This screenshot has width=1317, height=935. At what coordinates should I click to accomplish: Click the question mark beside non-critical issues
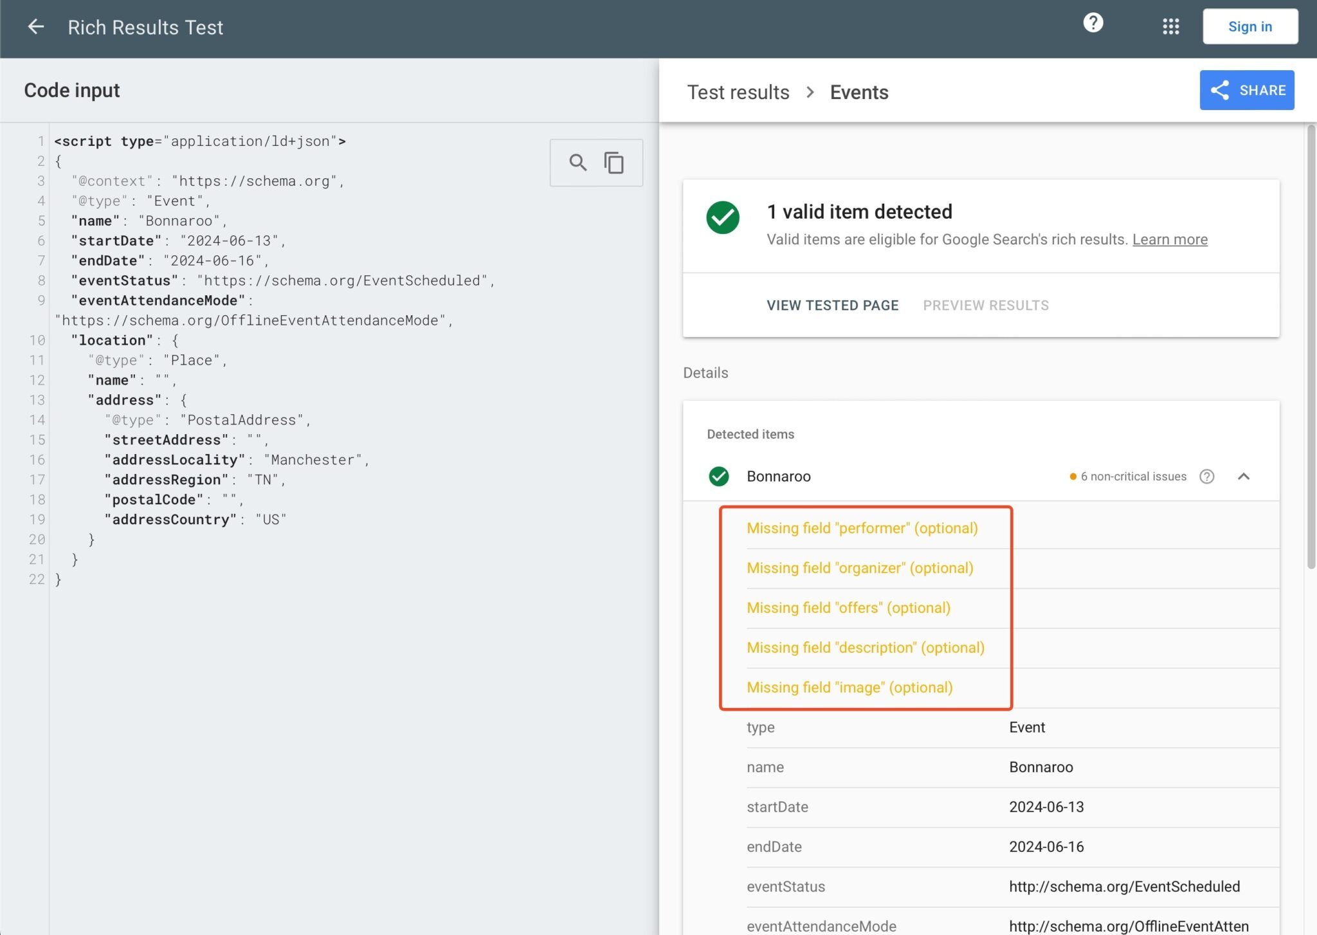[1208, 477]
